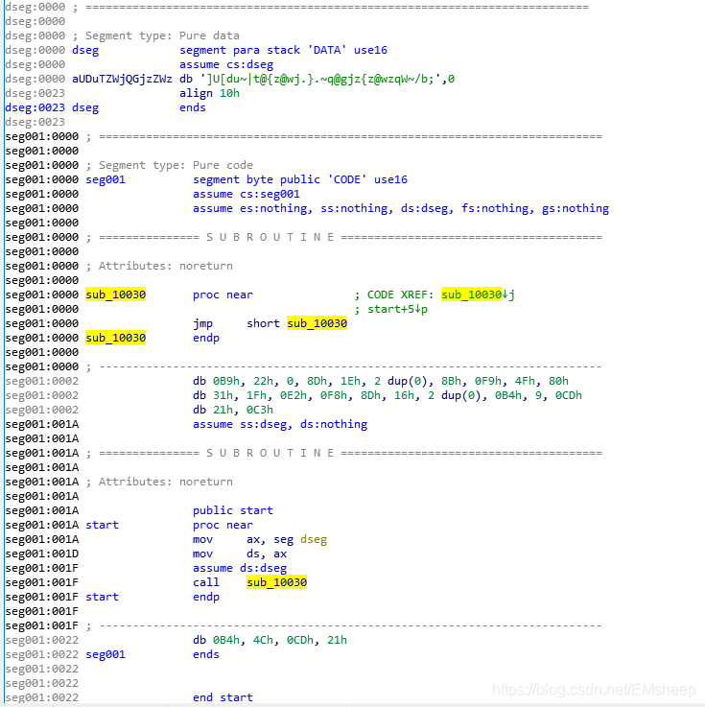
Task: Click the 'db 21h, 0C3h' data line
Action: pos(233,410)
